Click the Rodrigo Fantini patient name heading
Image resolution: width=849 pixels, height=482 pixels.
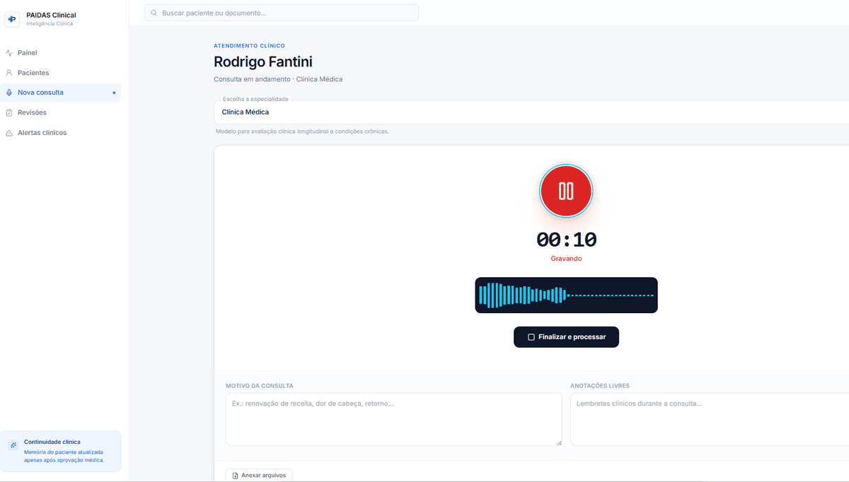[263, 62]
